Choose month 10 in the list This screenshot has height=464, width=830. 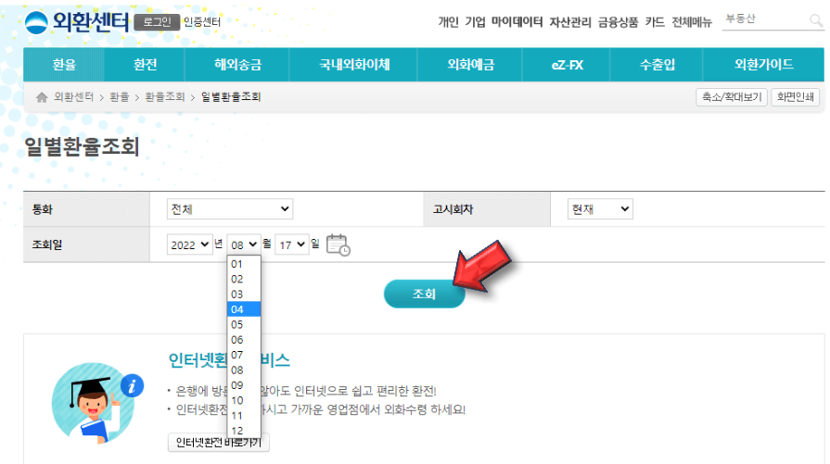244,401
